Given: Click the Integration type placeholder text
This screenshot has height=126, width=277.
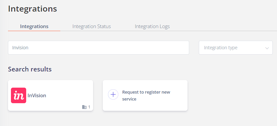Looking at the screenshot, I should (x=221, y=48).
